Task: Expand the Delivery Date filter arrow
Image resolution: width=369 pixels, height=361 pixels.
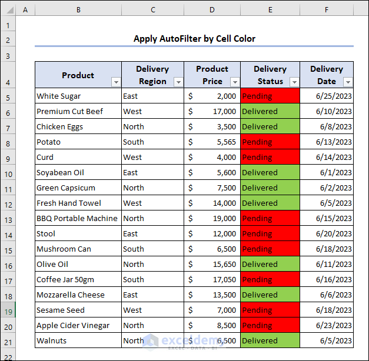Action: pos(348,82)
